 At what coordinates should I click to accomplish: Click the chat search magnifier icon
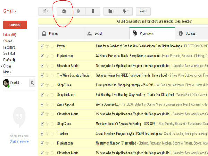click(x=32, y=83)
